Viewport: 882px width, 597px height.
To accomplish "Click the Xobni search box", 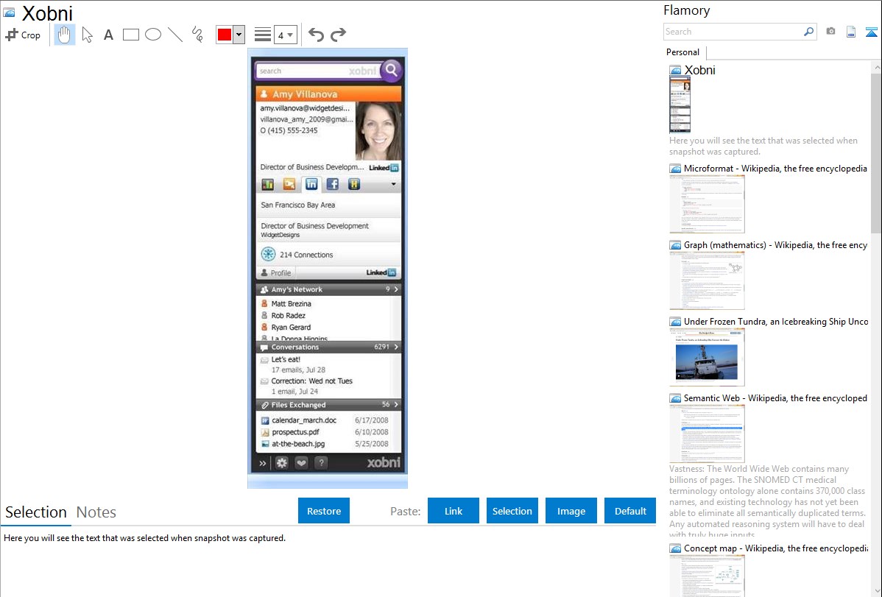I will pos(318,71).
